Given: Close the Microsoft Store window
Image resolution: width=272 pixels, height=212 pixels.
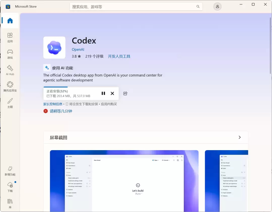Looking at the screenshot, I should (265, 4).
